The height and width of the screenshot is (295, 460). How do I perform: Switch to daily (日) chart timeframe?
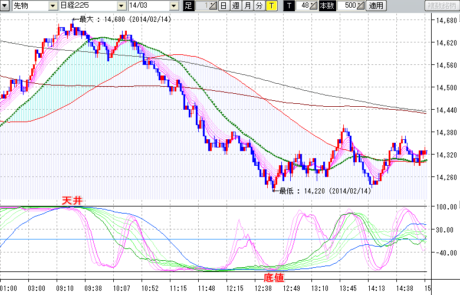pyautogui.click(x=224, y=6)
